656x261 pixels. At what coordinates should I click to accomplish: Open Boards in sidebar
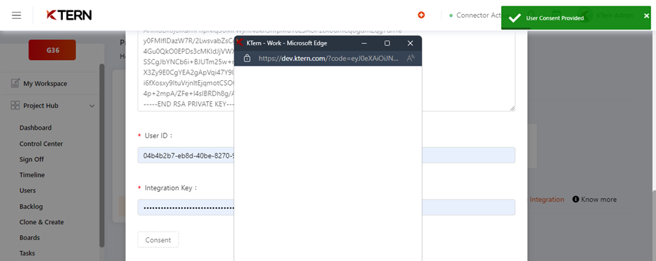(x=30, y=237)
